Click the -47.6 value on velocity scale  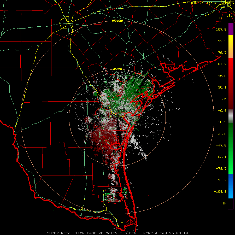pos(221,145)
